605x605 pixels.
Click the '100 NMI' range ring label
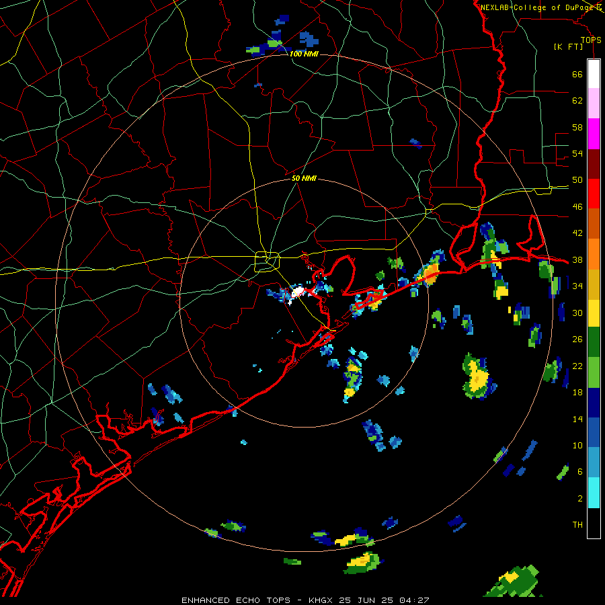[304, 54]
